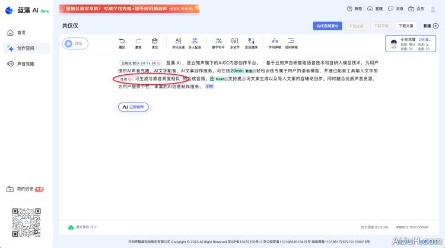Click the 多音字 polyphone tool
The height and width of the screenshot is (248, 445).
(234, 41)
